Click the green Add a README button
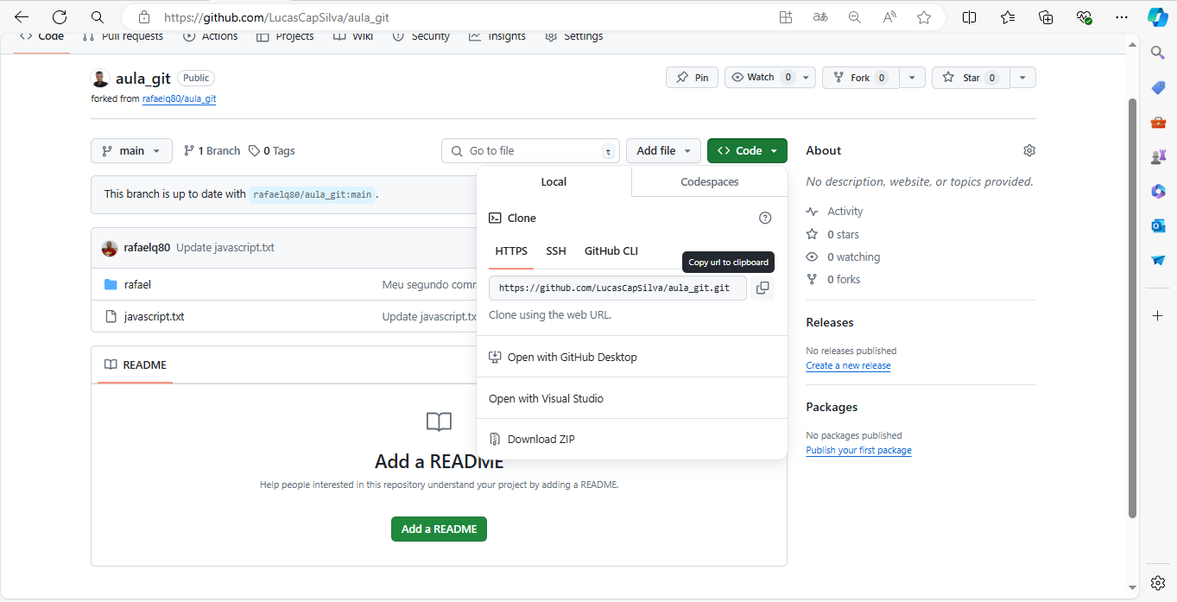The width and height of the screenshot is (1177, 602). [439, 529]
